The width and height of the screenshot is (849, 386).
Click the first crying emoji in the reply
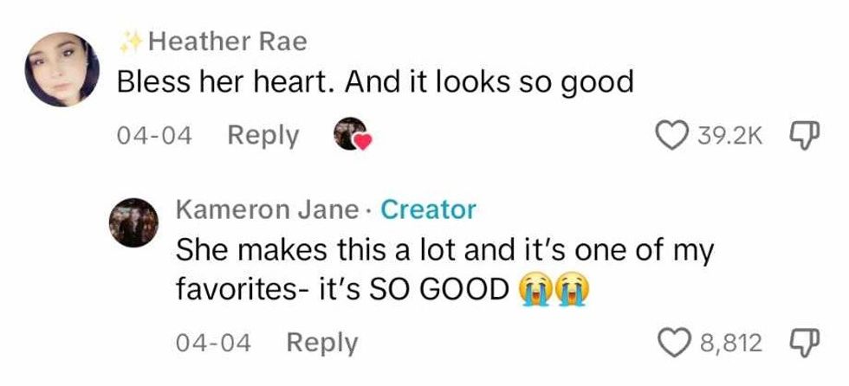536,291
